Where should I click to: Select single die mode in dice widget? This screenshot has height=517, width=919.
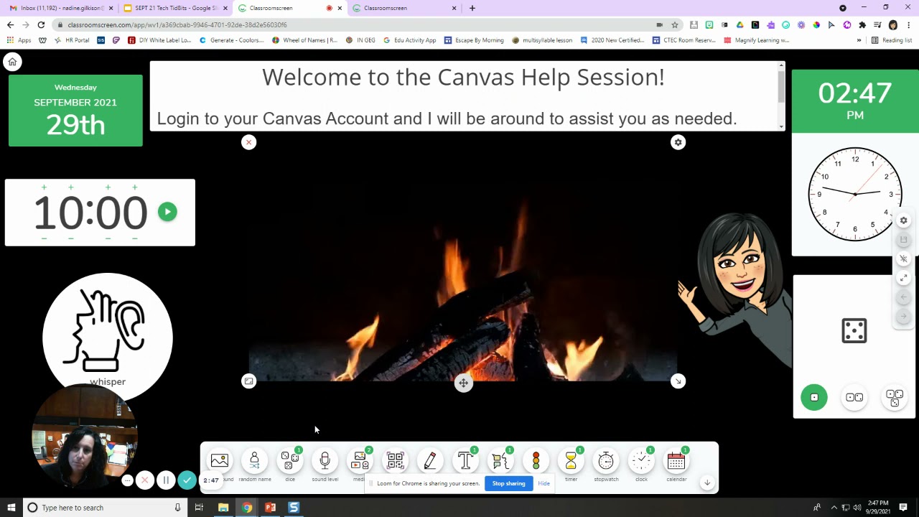click(814, 397)
